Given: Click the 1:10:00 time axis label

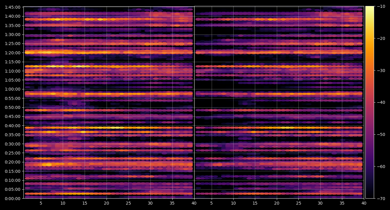Looking at the screenshot, I should tap(13, 71).
